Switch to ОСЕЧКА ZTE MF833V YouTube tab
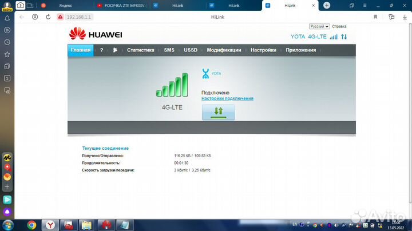Viewport: 412px width, 231px height. click(122, 6)
